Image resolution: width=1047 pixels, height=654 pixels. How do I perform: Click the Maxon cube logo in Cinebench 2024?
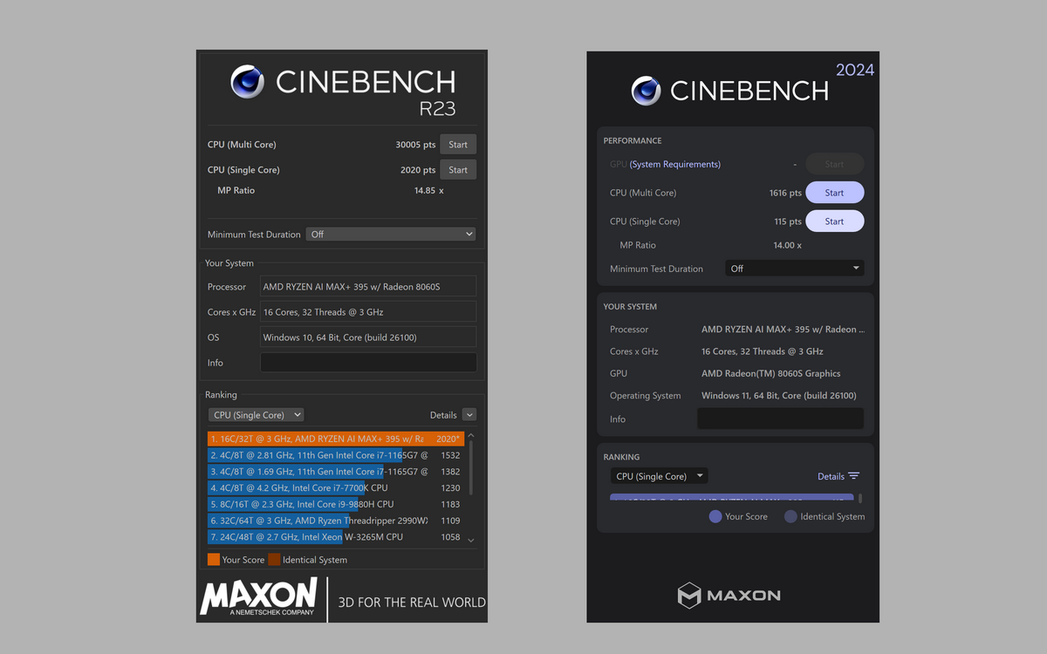[x=689, y=596]
